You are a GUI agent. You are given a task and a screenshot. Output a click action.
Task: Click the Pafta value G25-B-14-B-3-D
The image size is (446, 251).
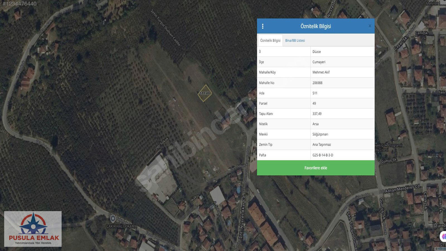323,155
